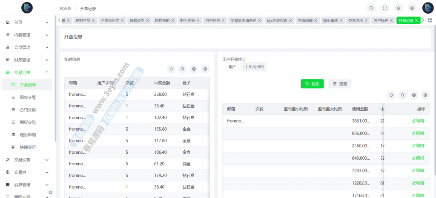Select 合约交易 in the sidebar
This screenshot has height=198, width=436.
coord(28,110)
